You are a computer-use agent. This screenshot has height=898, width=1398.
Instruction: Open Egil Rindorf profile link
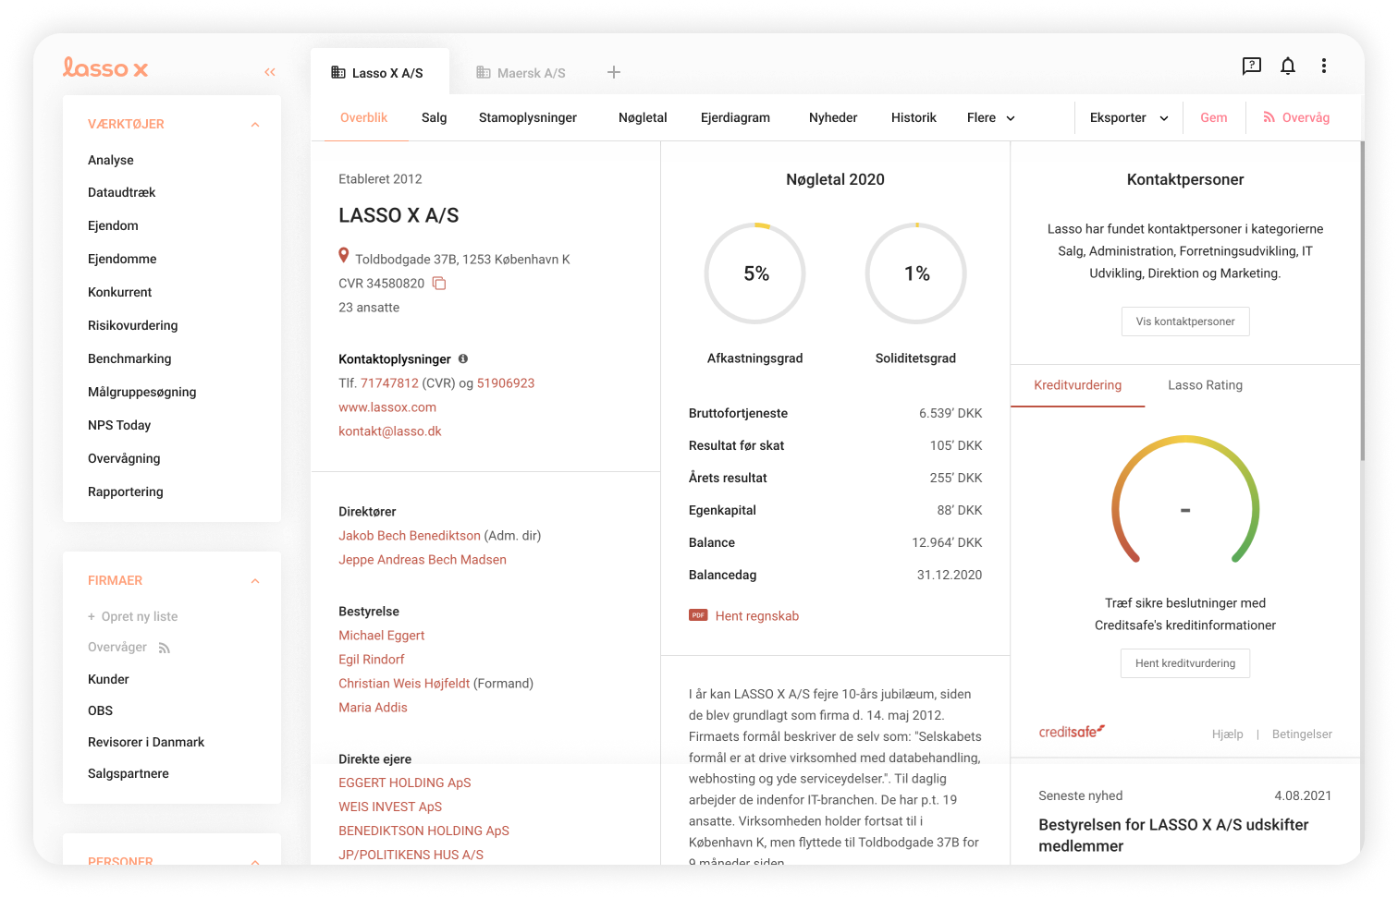[x=372, y=660]
